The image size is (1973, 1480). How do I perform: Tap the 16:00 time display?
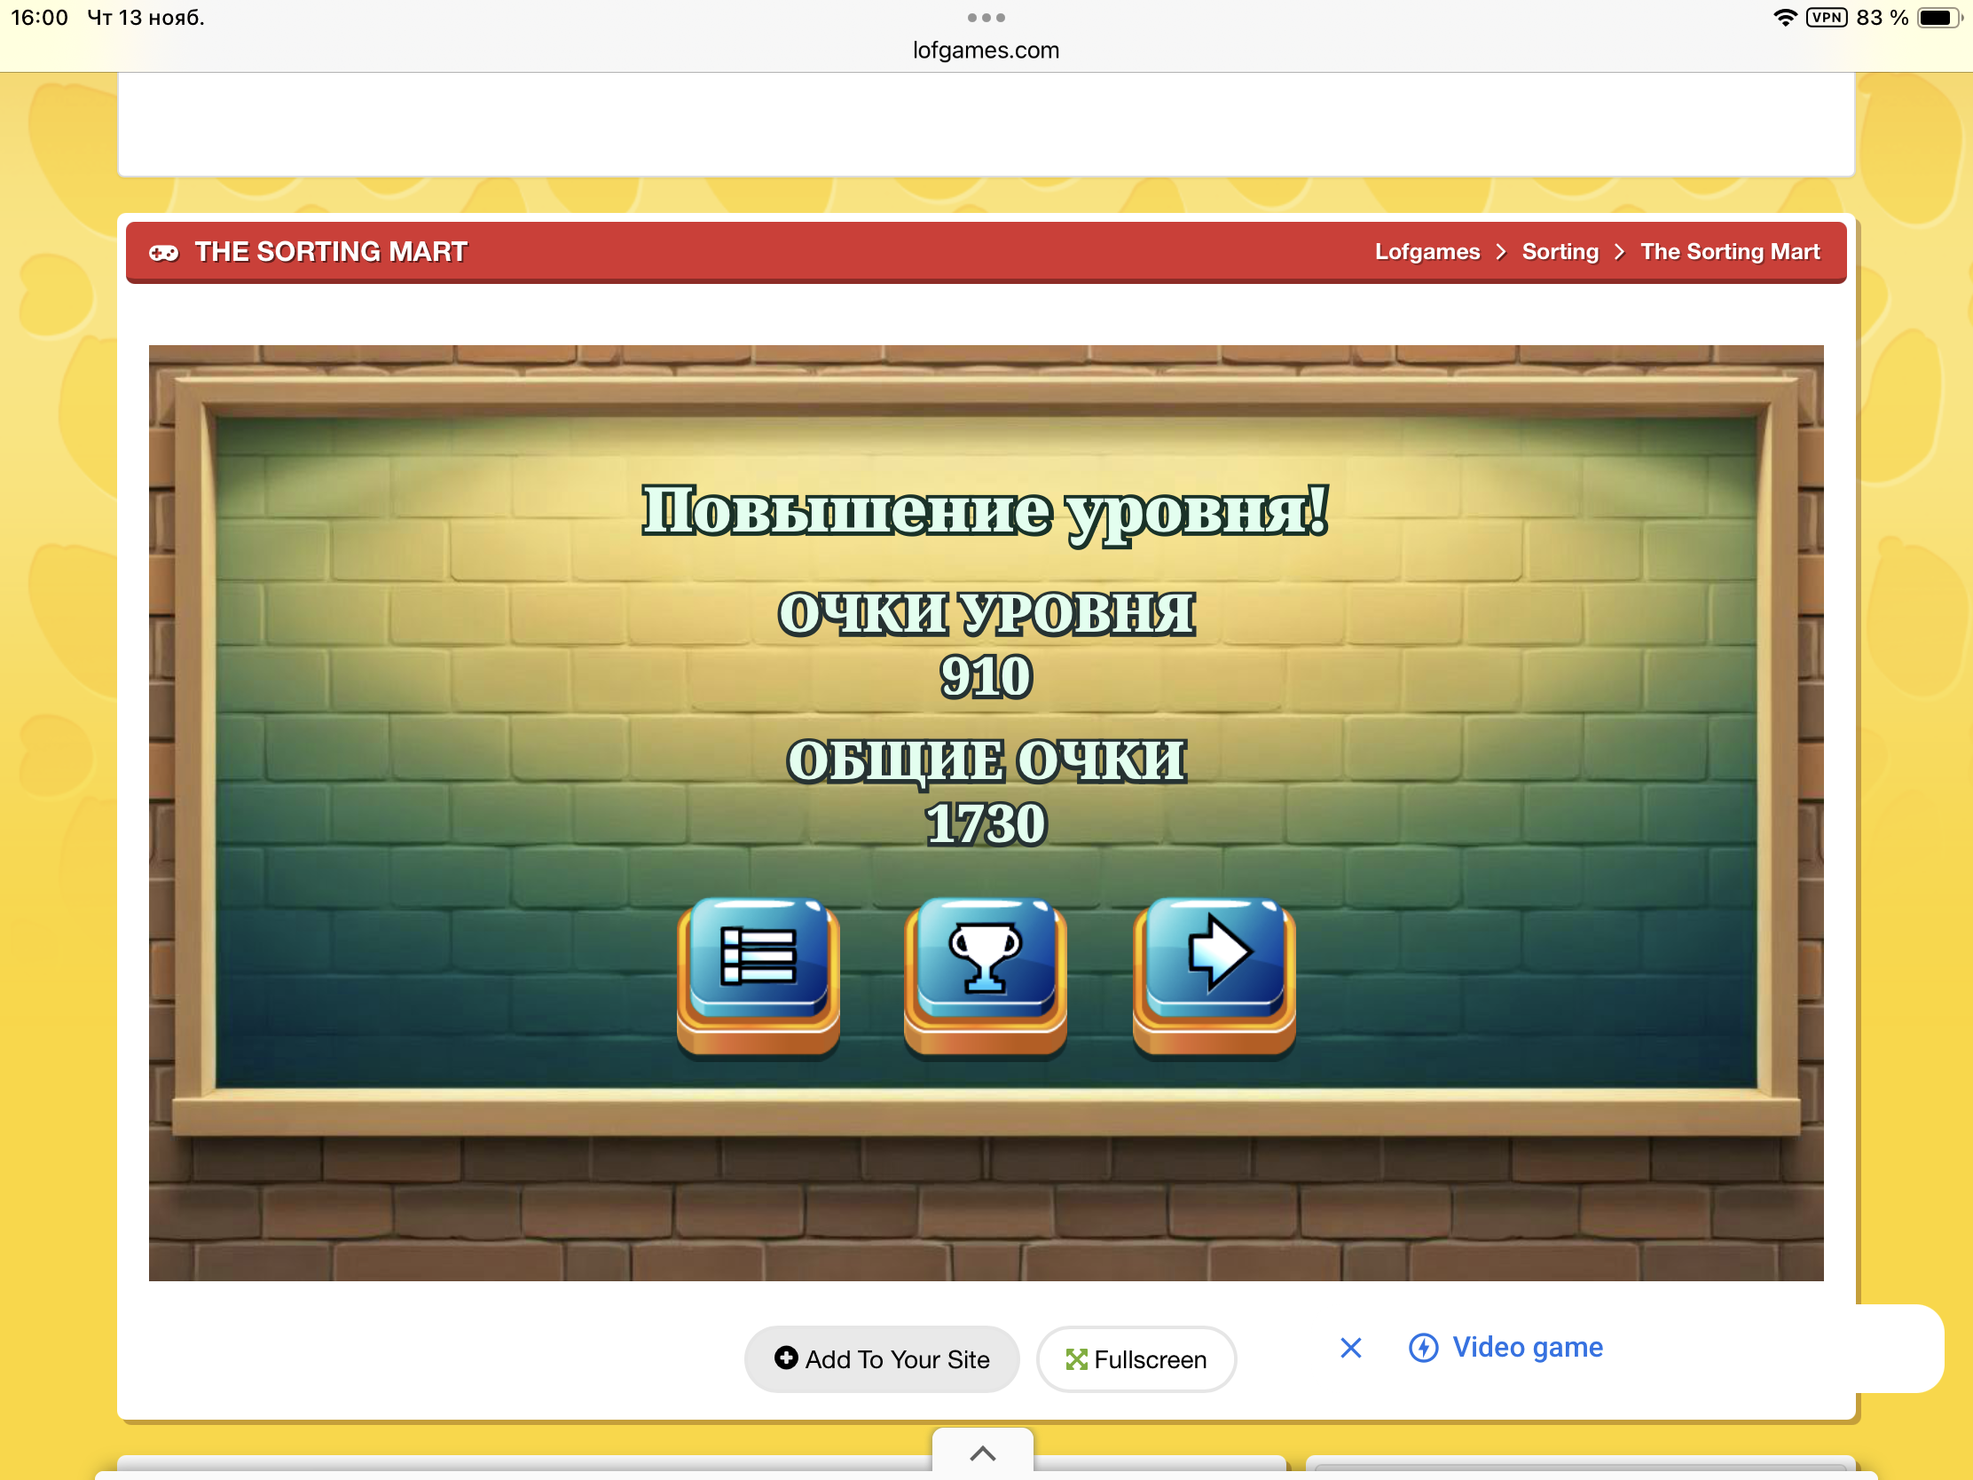[x=39, y=16]
